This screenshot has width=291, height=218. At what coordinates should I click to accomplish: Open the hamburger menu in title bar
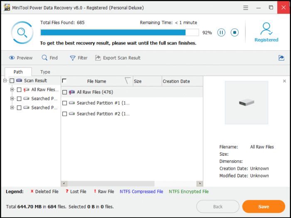point(246,8)
